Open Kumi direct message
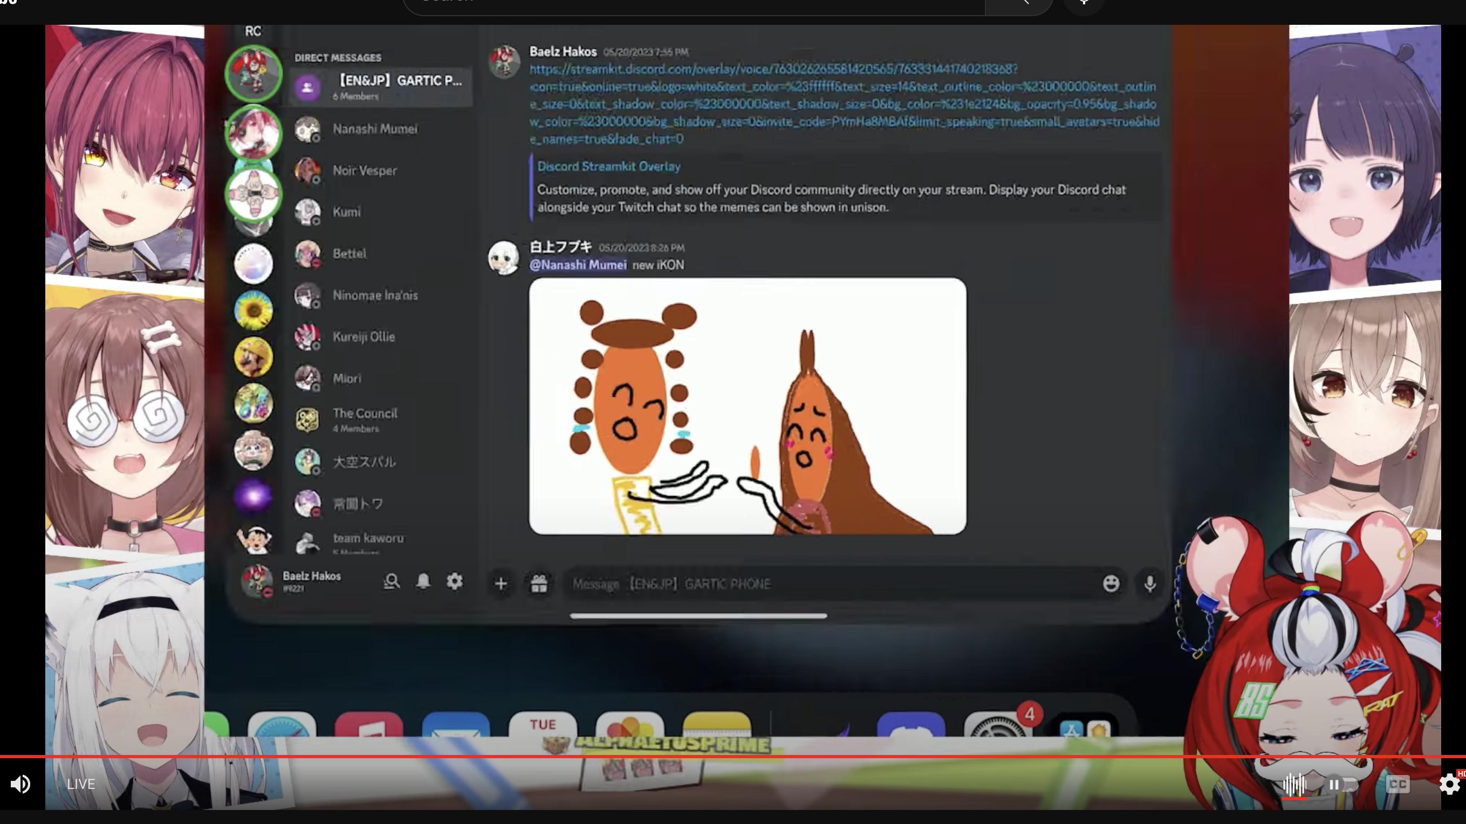 380,212
